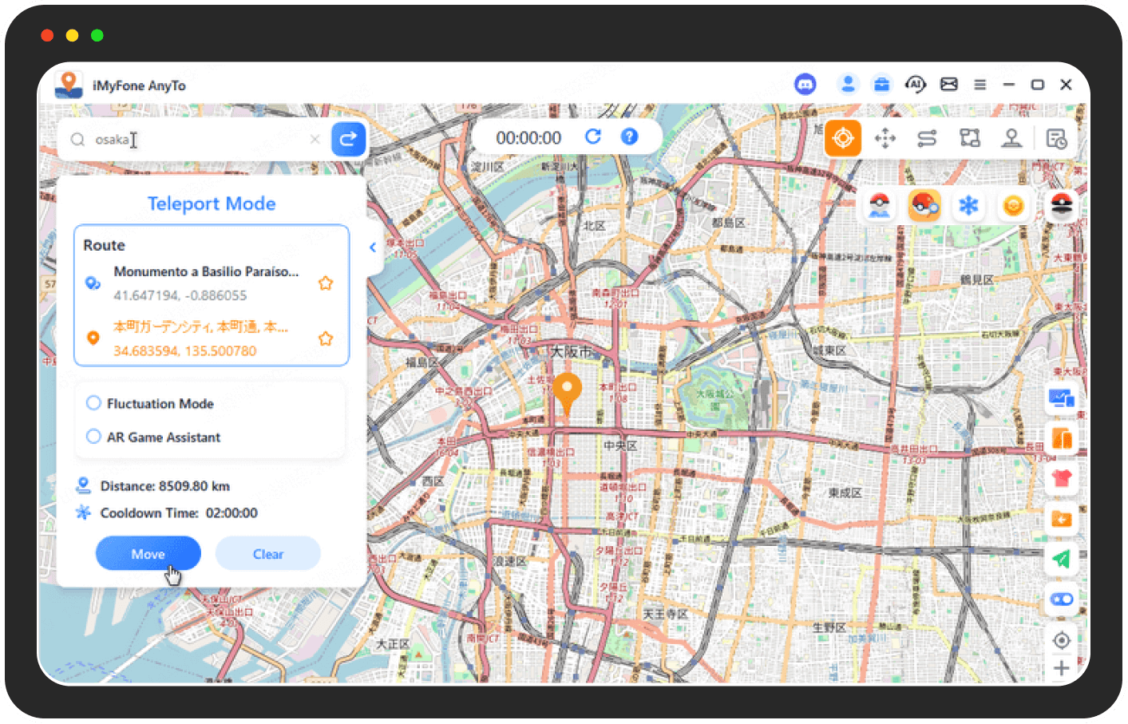Reset the 00:00:00 timer with refresh icon
The height and width of the screenshot is (724, 1128).
pyautogui.click(x=592, y=136)
